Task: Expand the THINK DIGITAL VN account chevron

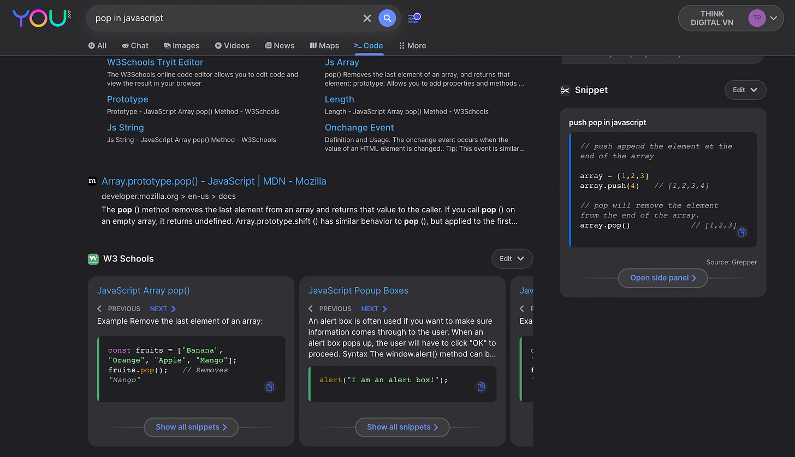Action: (x=774, y=19)
